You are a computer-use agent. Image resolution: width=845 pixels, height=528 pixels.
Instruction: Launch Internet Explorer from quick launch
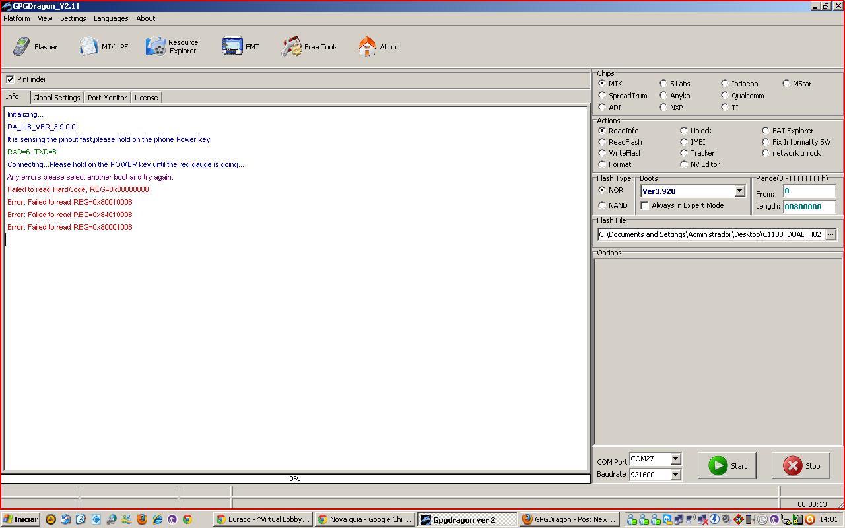[x=157, y=519]
